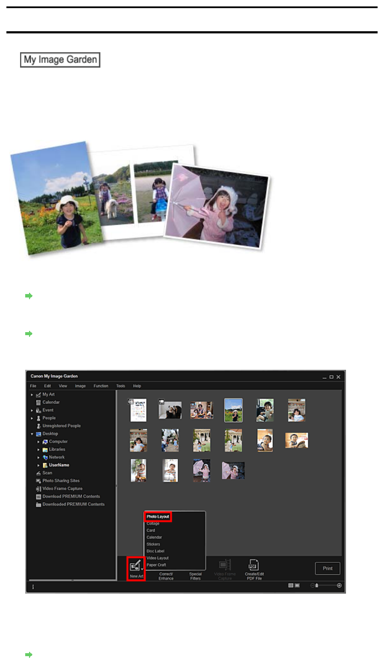Click the zoom in plus icon
384x672 pixels.
[x=339, y=585]
